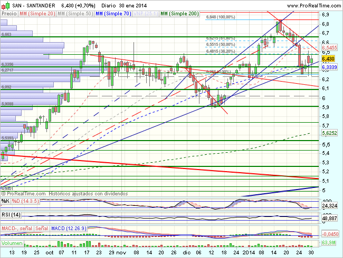Click the yellow 6,430 current price tag
343x258 pixels.
coord(328,59)
